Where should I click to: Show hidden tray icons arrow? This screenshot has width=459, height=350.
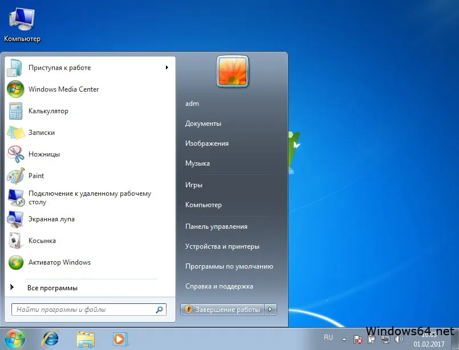coord(344,339)
